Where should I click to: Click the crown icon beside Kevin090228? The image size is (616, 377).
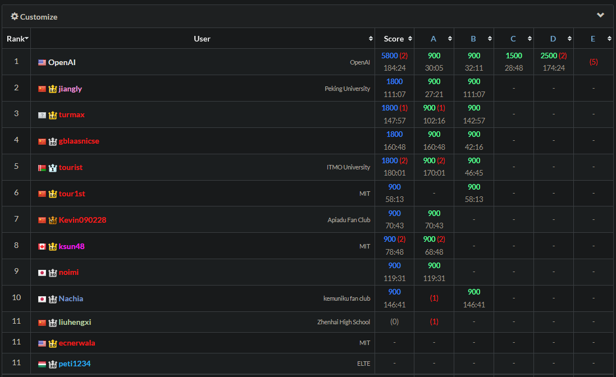pos(53,220)
